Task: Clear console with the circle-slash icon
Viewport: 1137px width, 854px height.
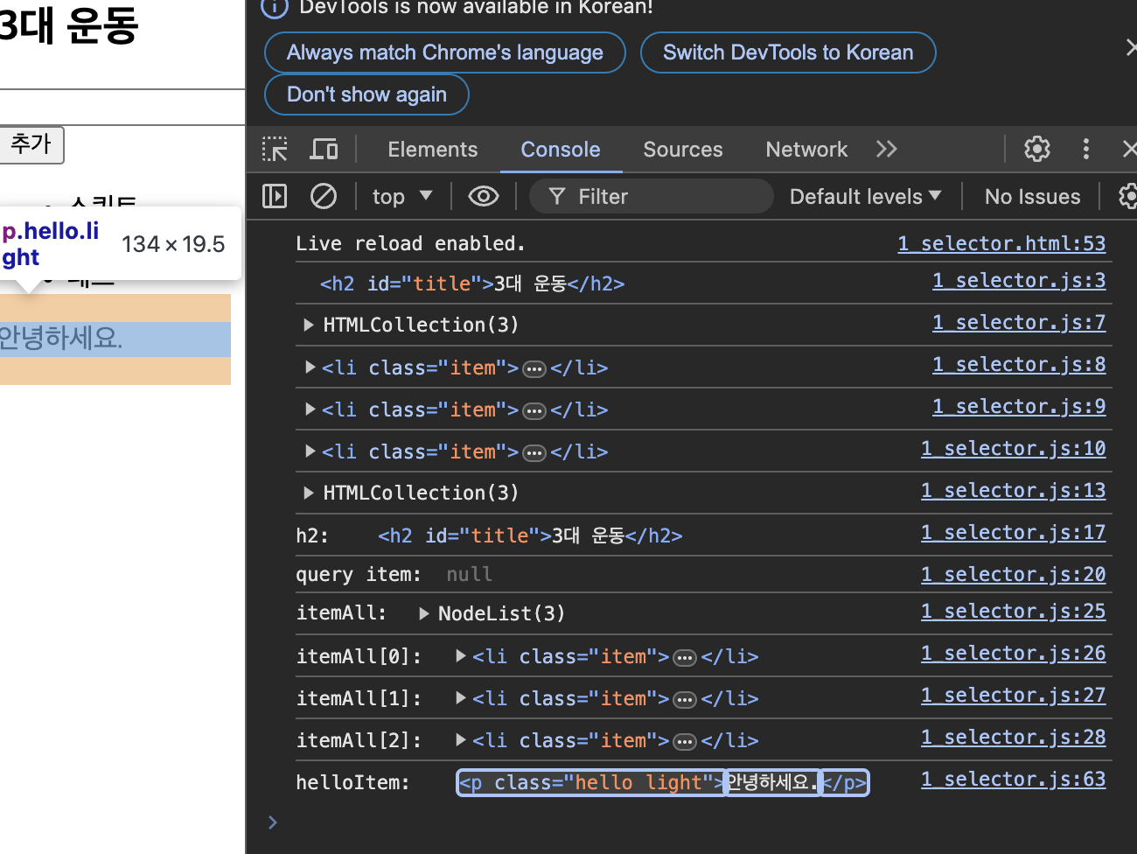Action: [x=324, y=196]
